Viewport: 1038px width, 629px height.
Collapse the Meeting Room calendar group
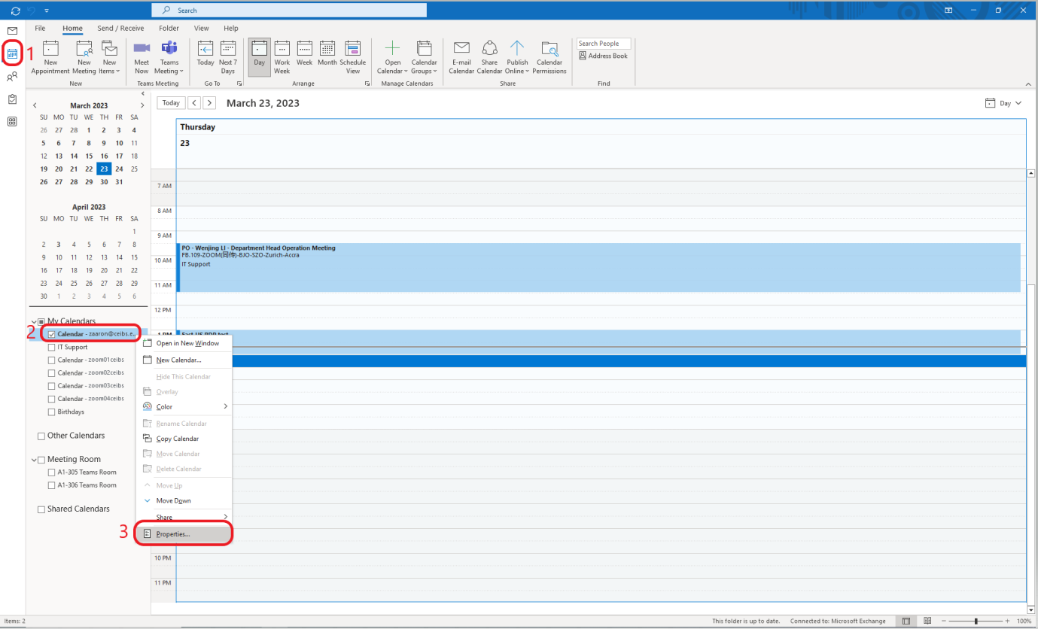(x=34, y=460)
